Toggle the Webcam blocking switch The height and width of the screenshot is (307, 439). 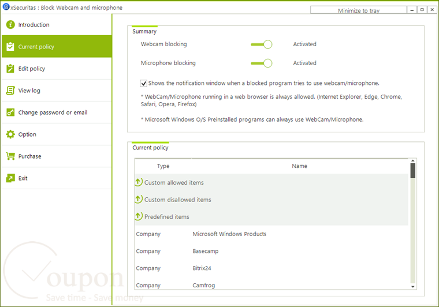click(262, 44)
